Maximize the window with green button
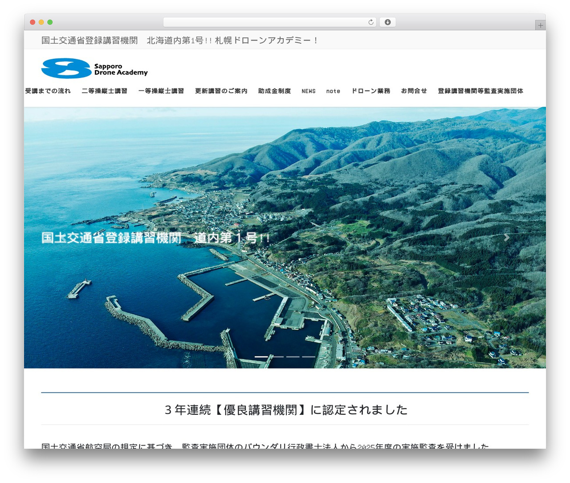Screen dimensions: 570x483 (x=50, y=22)
